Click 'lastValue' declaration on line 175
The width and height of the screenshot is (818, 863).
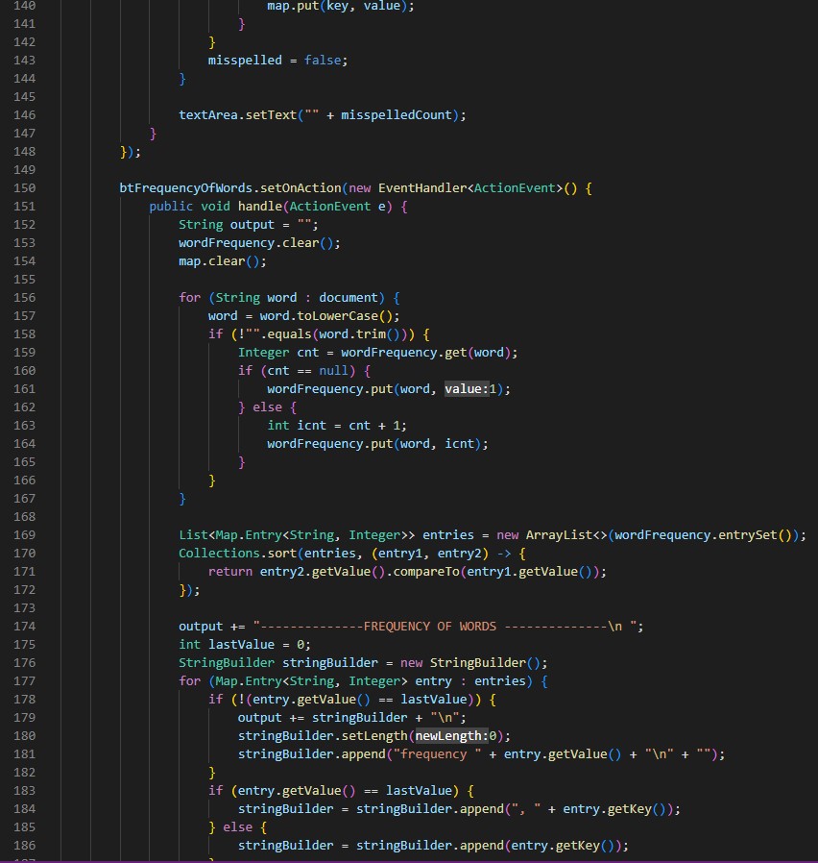[x=241, y=645]
